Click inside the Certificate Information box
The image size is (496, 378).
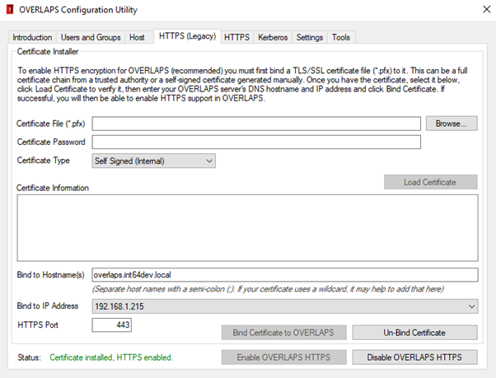coord(248,228)
